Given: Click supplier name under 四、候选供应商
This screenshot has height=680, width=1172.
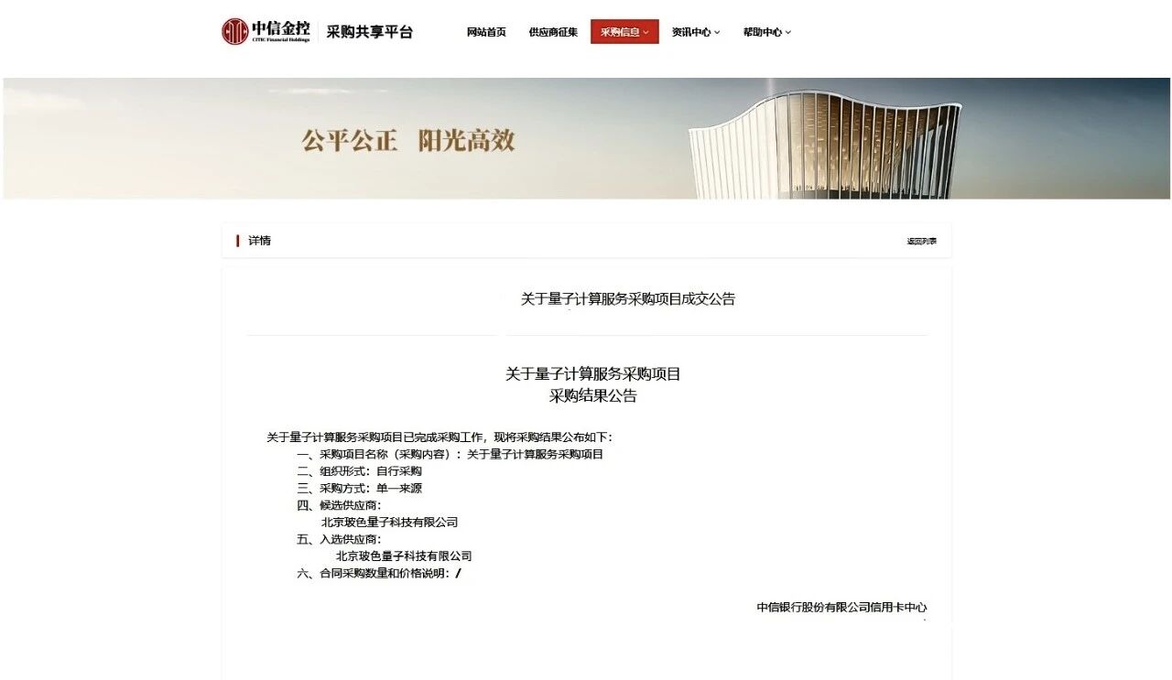Looking at the screenshot, I should tap(389, 523).
